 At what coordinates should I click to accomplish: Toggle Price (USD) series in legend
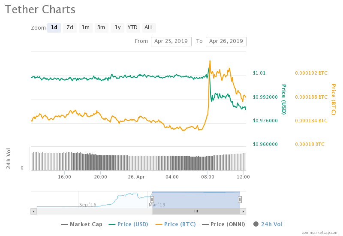tap(128, 224)
